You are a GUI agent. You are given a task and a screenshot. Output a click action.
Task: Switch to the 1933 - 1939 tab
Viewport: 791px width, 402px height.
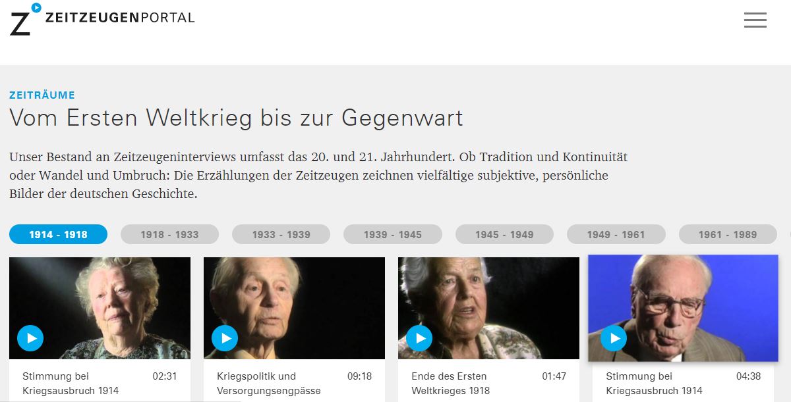point(281,234)
